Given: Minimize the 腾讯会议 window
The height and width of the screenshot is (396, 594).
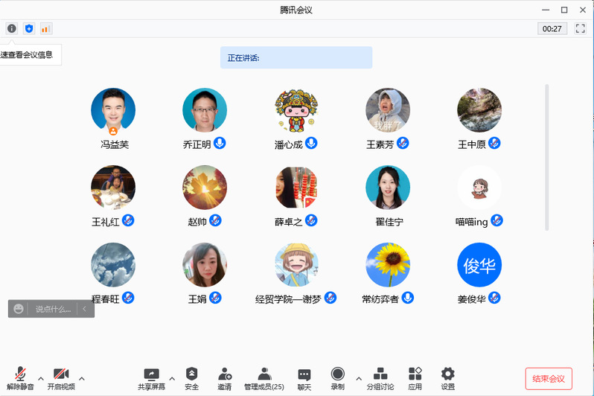Looking at the screenshot, I should (x=546, y=10).
